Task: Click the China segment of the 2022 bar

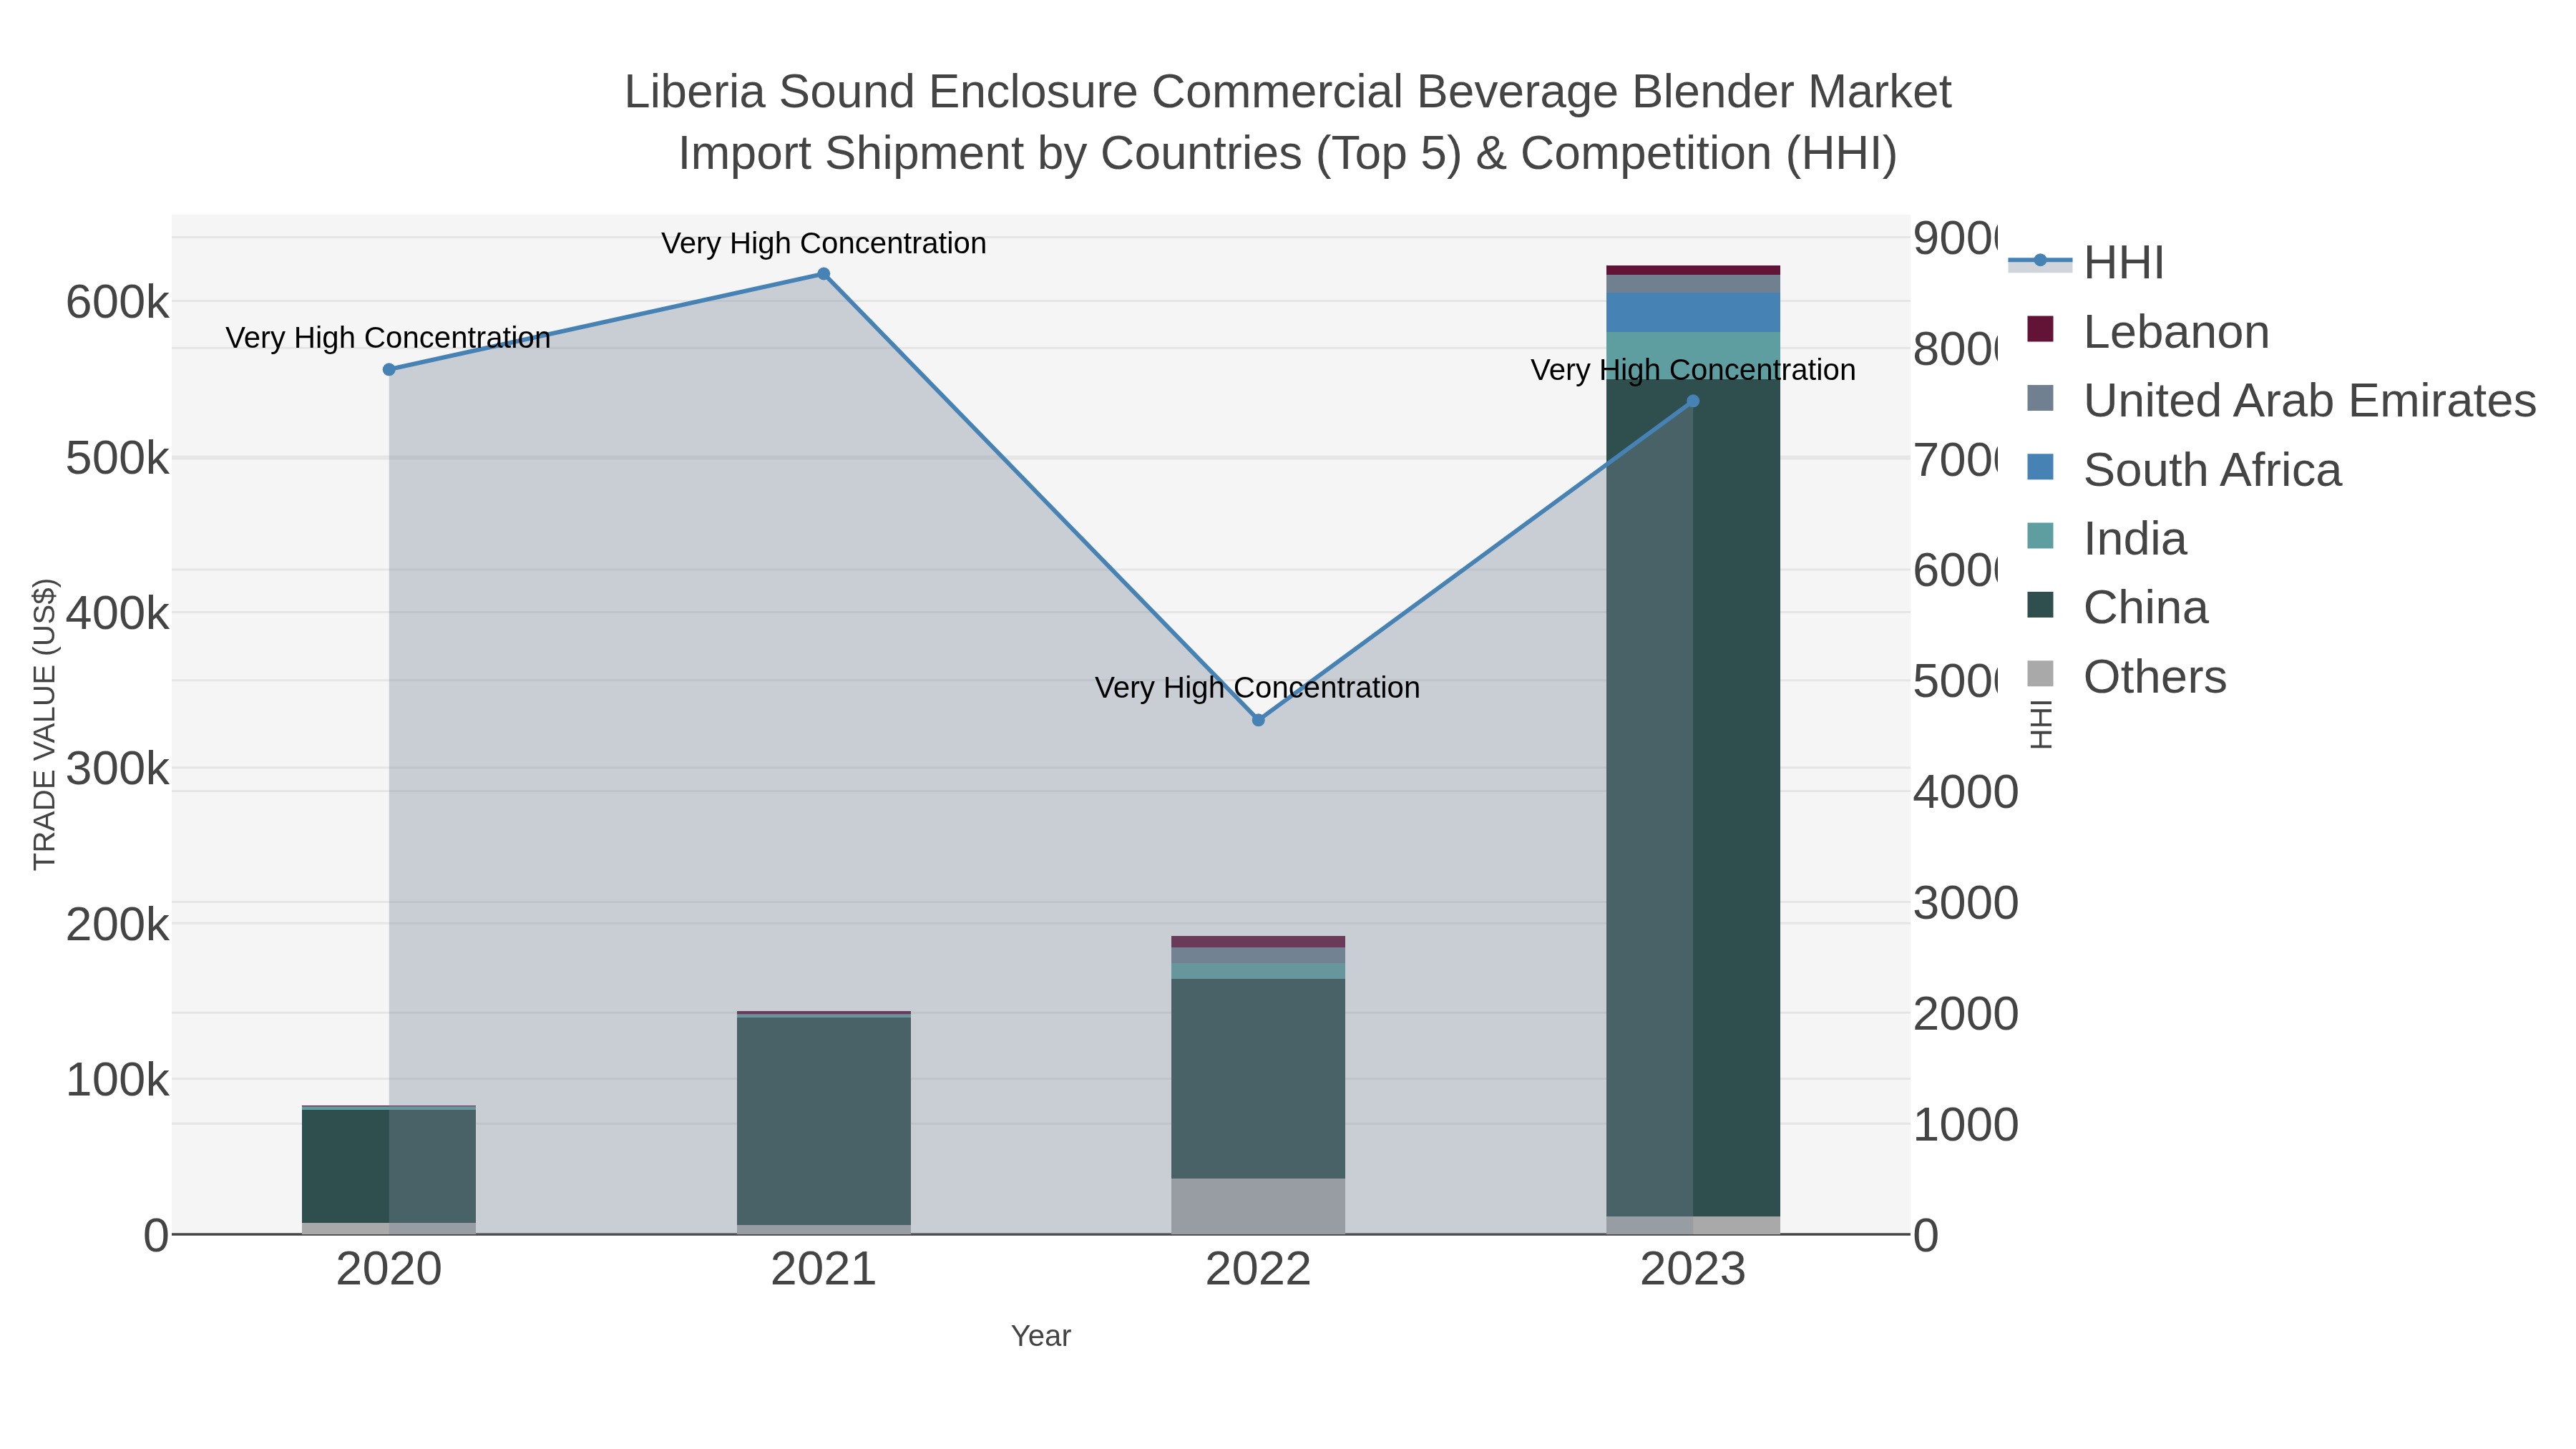Action: [x=1258, y=1078]
